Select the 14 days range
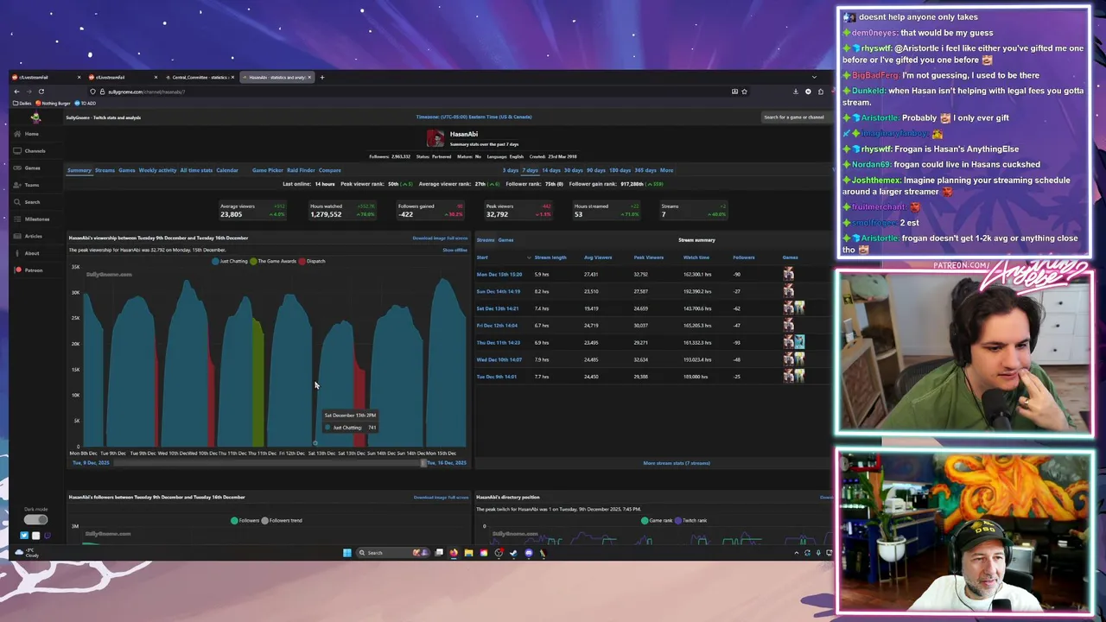 [550, 170]
